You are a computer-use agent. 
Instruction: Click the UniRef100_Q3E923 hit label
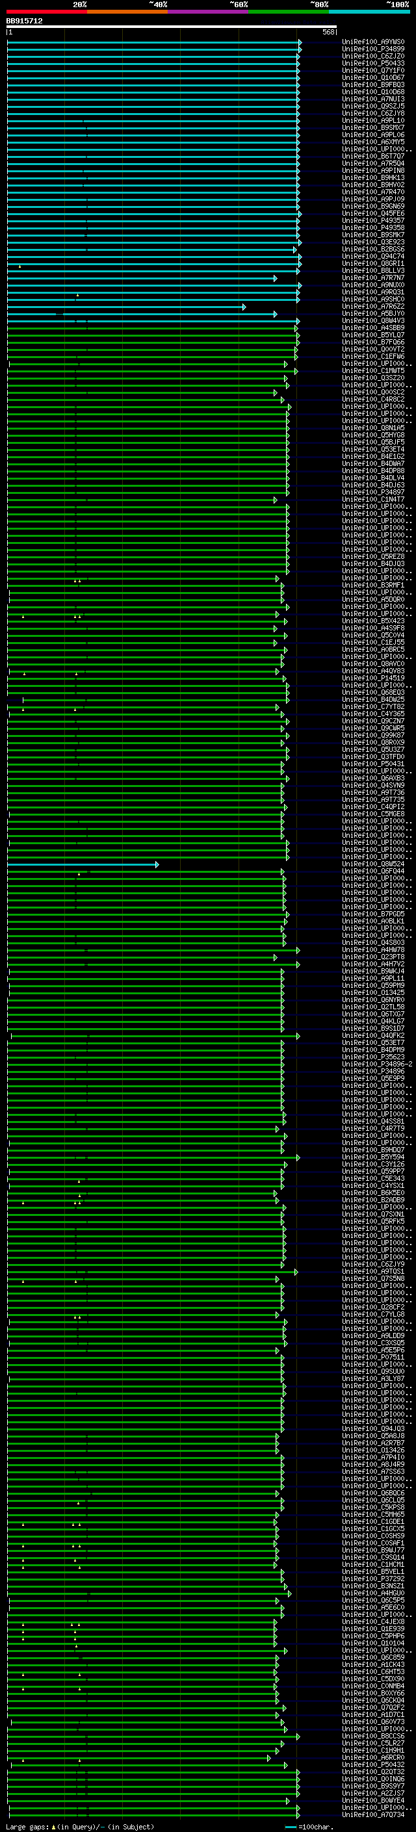[373, 242]
